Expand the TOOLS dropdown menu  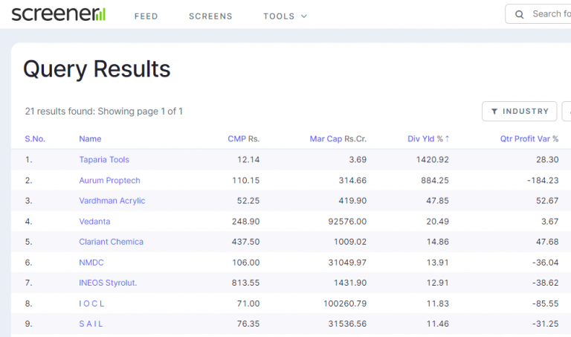coord(285,16)
